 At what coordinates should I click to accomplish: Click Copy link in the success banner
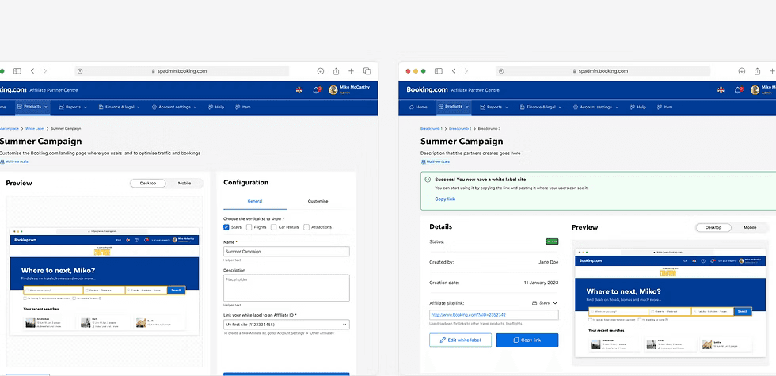(445, 199)
